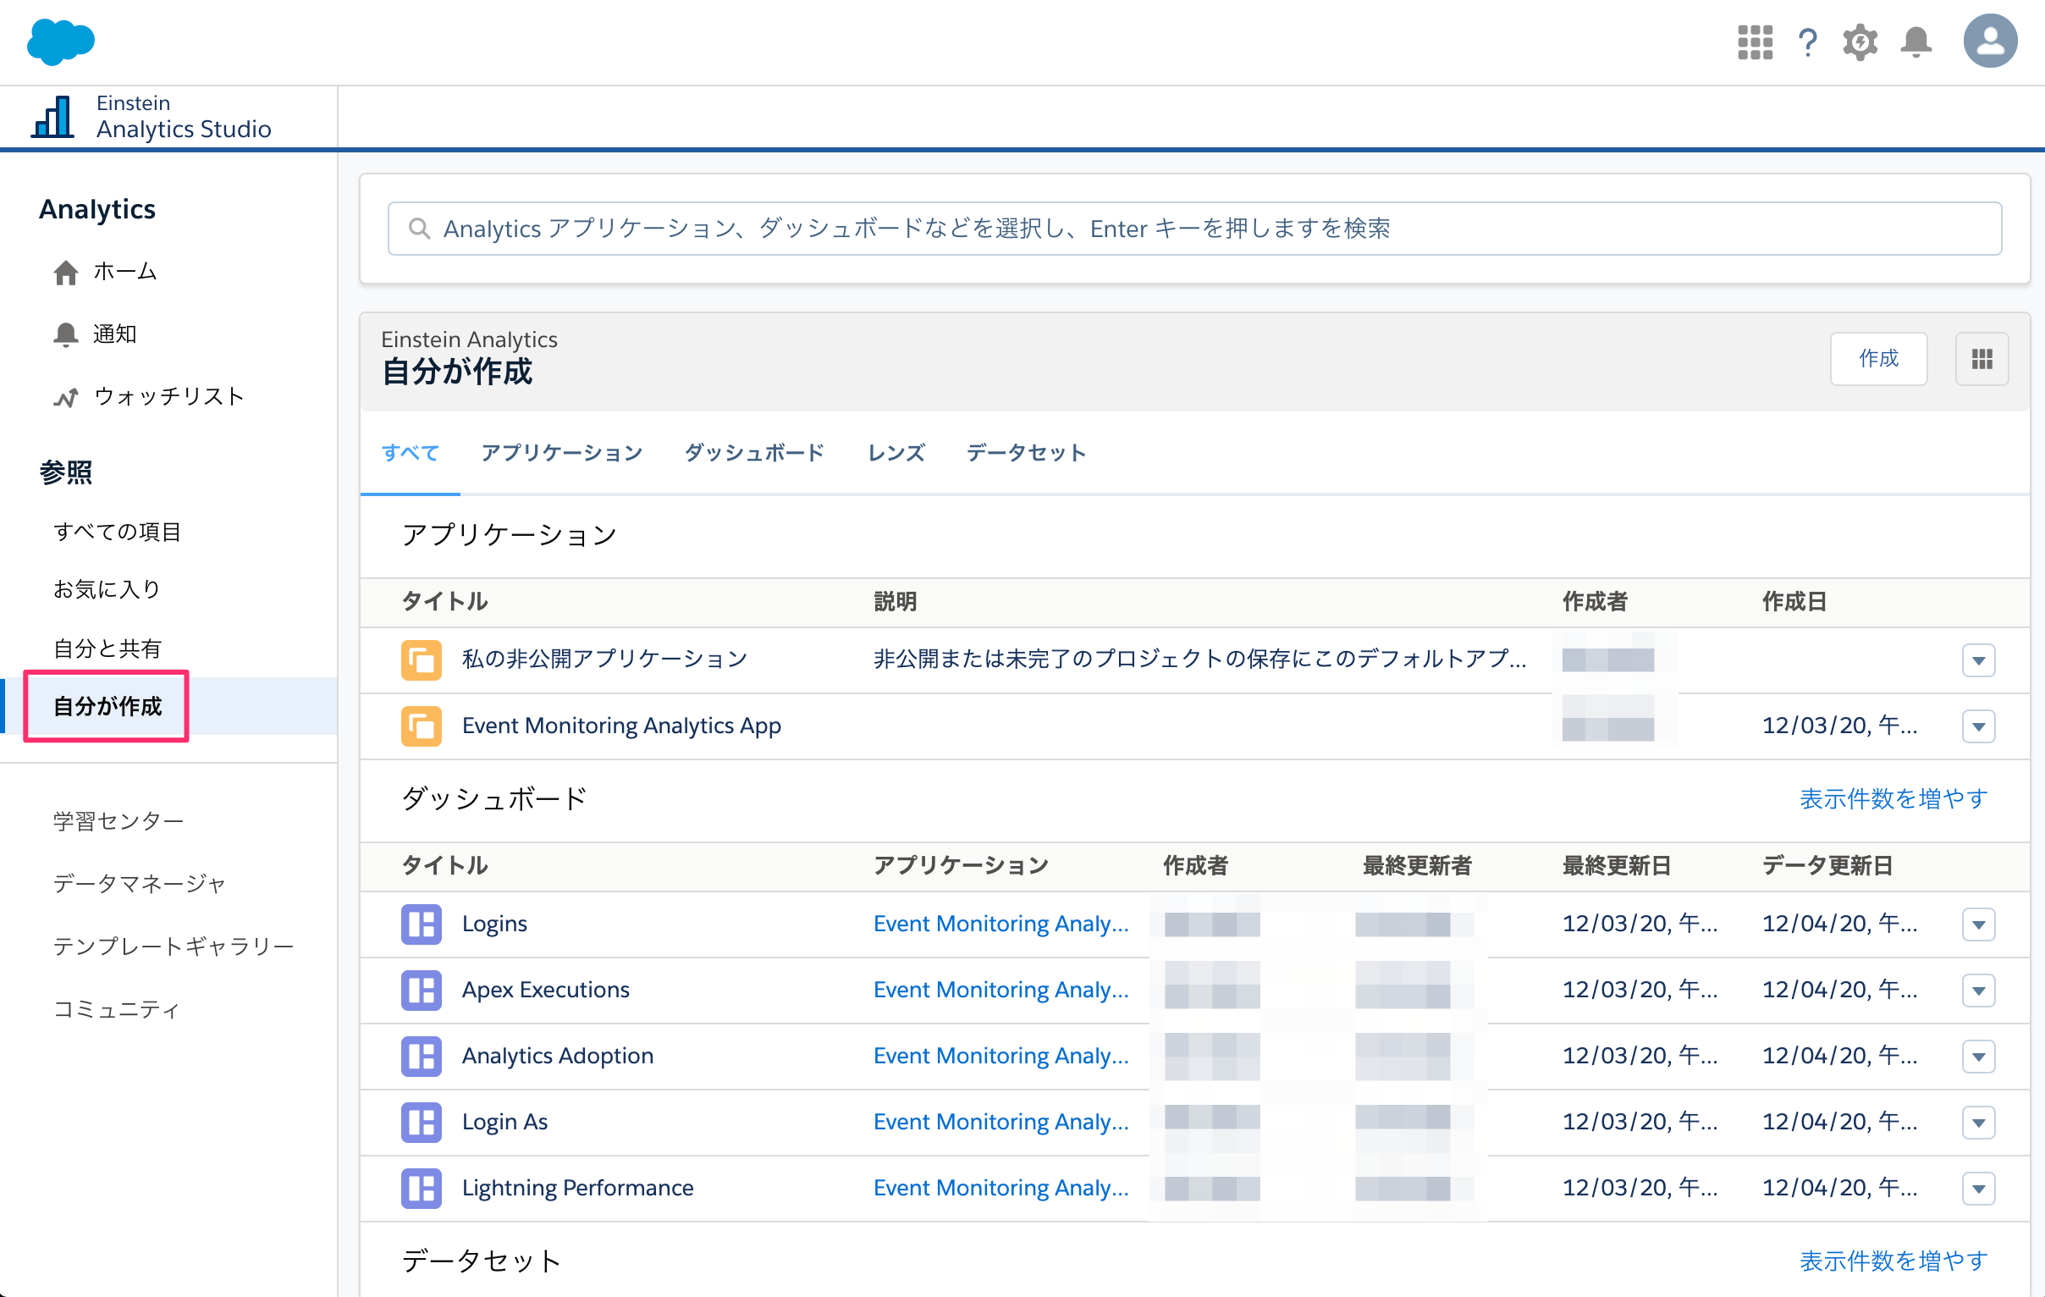This screenshot has height=1297, width=2045.
Task: Open the Analytics Adoption dashboard title
Action: coord(557,1057)
